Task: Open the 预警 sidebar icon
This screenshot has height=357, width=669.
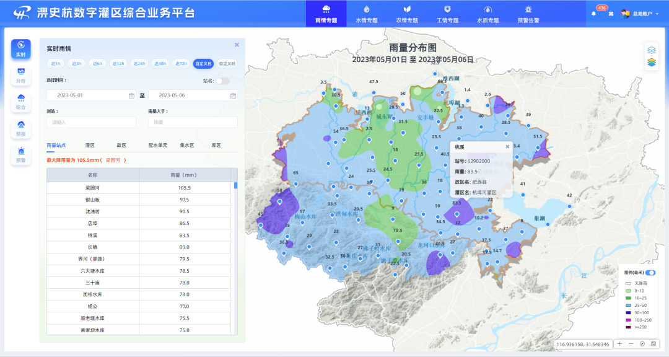Action: (21, 155)
